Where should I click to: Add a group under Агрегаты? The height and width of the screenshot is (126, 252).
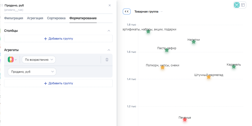click(58, 83)
